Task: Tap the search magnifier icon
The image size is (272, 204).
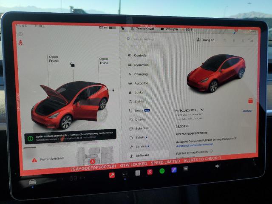Action: pos(128,39)
